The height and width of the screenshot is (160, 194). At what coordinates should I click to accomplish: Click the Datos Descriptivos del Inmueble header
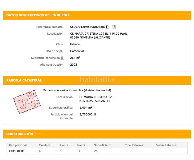(38, 15)
